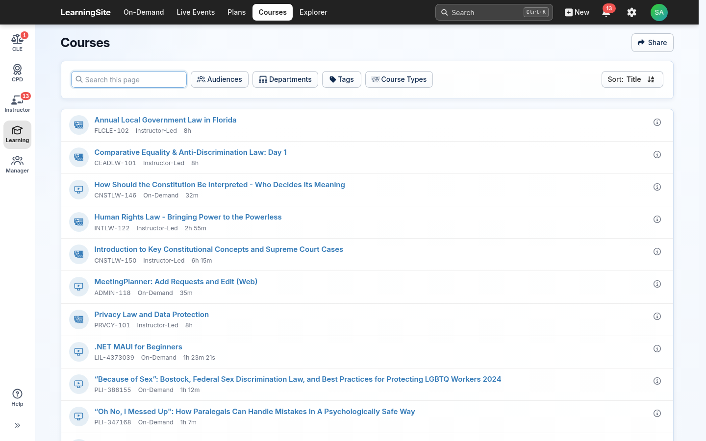
Task: Show info for How Should the Constitution
Action: (657, 187)
